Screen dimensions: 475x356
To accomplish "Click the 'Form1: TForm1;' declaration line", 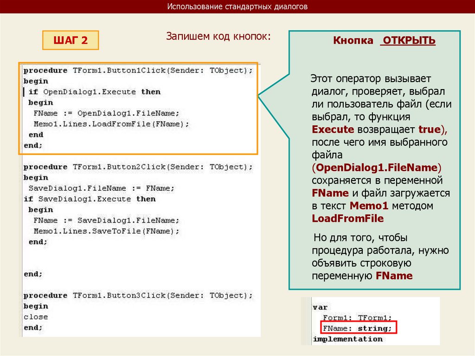I will pos(357,318).
